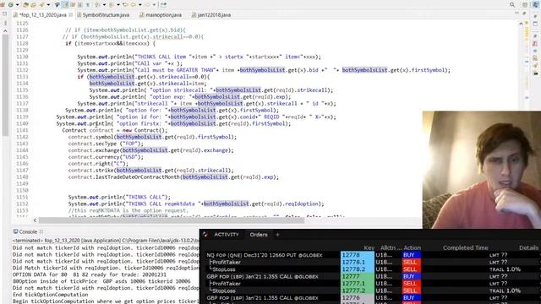Click the key cell 12778.1
541x304 pixels.
tap(357, 263)
